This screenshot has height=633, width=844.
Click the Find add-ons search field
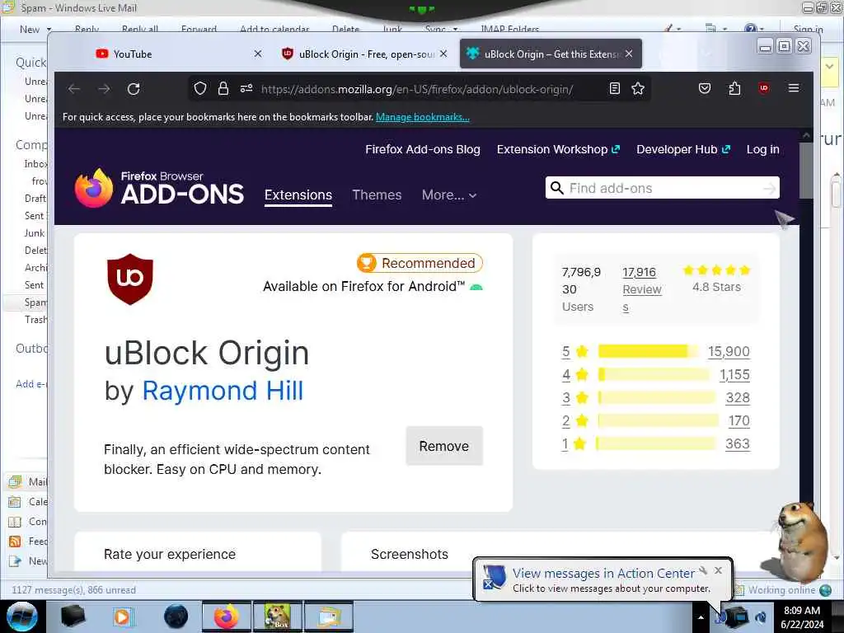(662, 188)
